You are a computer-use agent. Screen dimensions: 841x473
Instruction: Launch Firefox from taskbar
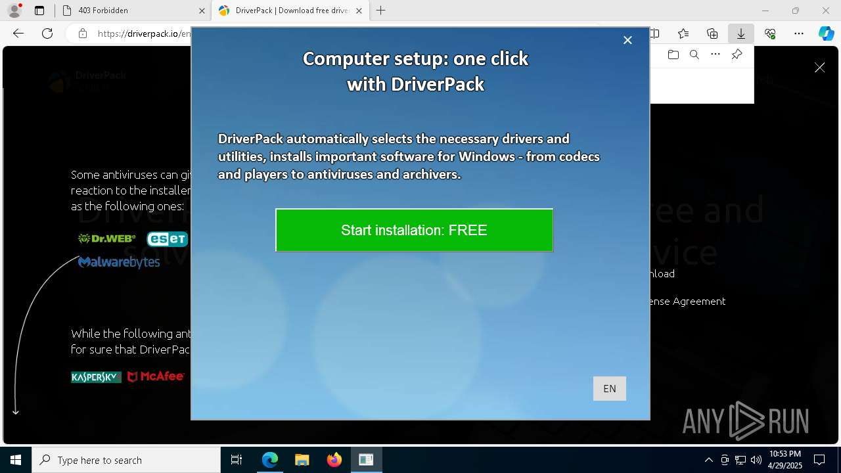(334, 460)
